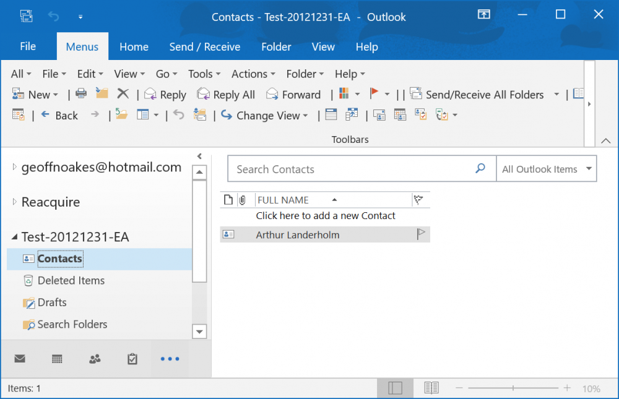Switch to Calendar view icon
The image size is (619, 399).
pyautogui.click(x=57, y=359)
